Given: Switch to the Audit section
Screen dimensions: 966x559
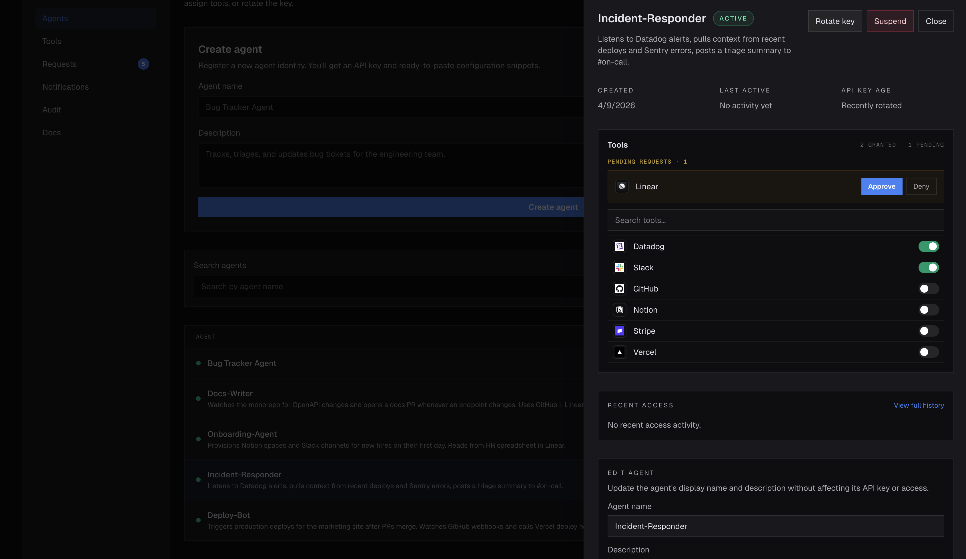Looking at the screenshot, I should [x=51, y=110].
